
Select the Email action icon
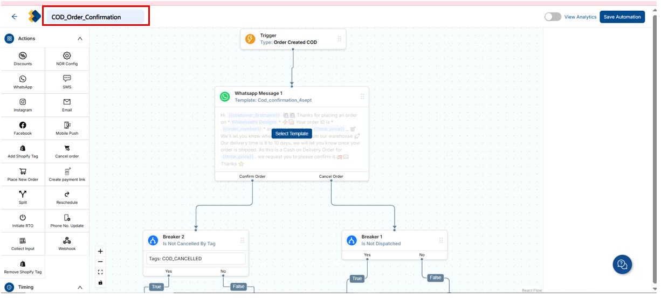click(x=67, y=102)
